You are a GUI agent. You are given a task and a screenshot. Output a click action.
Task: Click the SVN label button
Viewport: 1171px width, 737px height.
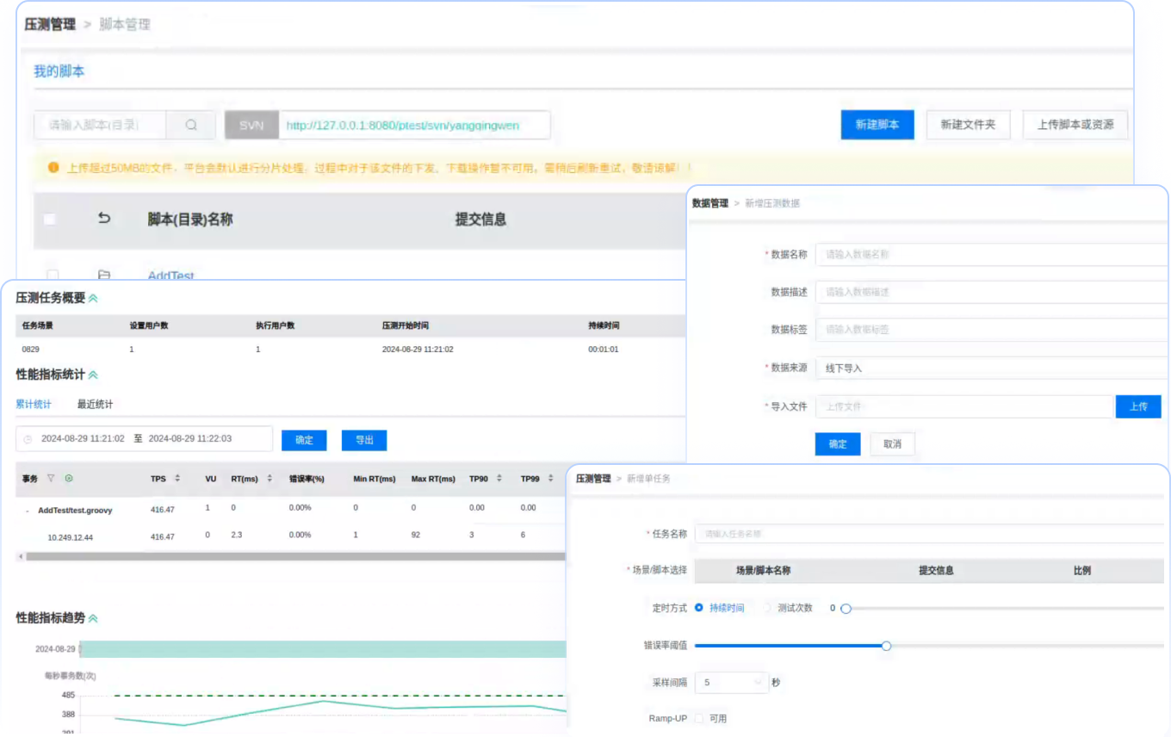[x=251, y=125]
